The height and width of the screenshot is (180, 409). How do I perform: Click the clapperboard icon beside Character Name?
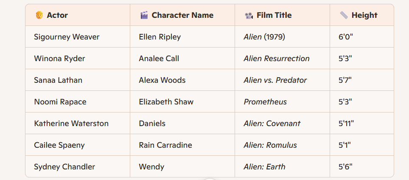144,15
